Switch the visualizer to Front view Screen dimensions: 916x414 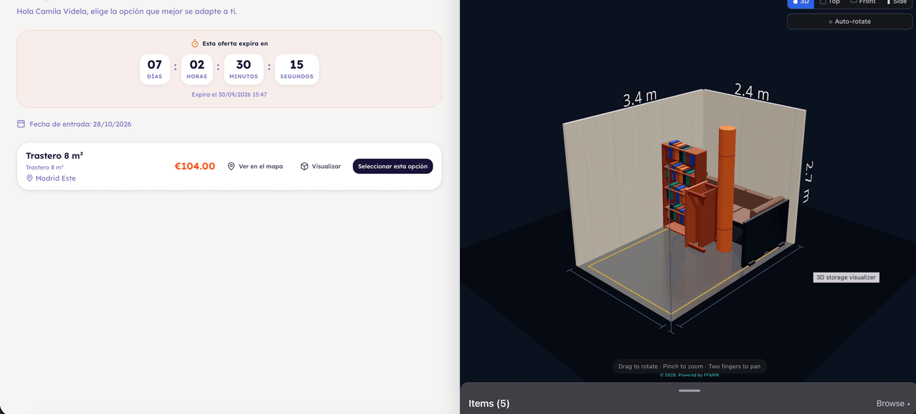[x=862, y=3]
